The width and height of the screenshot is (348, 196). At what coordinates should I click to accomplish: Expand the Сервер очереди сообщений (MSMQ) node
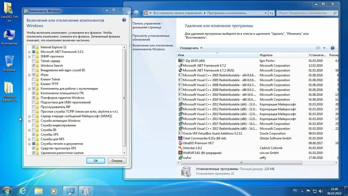29,116
